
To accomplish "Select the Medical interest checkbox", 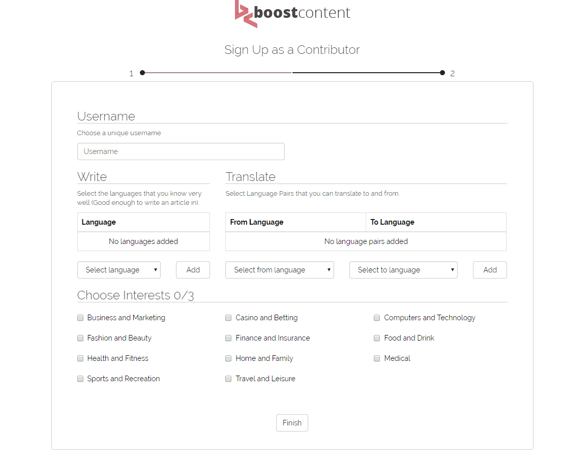I will [x=377, y=358].
